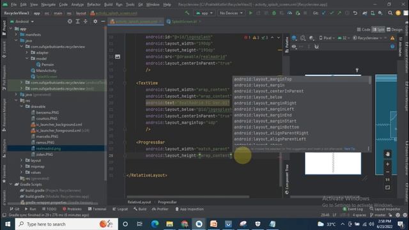Run the app with the green play icon

coord(251,13)
